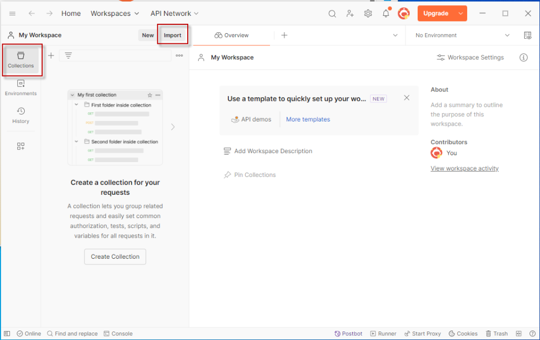Click the star on My first collection

point(150,95)
